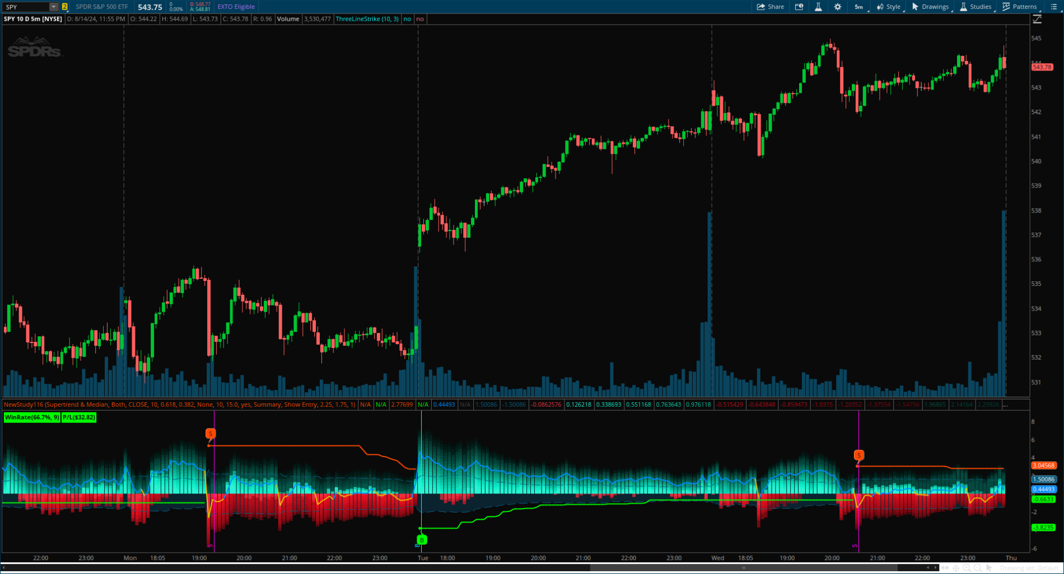Click the zoom in magnifier icon
Image resolution: width=1064 pixels, height=574 pixels.
point(967,568)
